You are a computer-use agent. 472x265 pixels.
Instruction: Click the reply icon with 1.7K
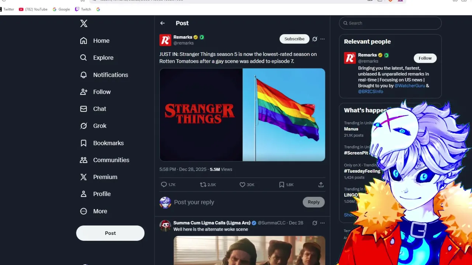164,185
